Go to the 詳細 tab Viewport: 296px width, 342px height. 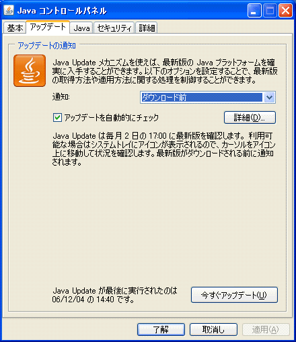click(x=147, y=28)
